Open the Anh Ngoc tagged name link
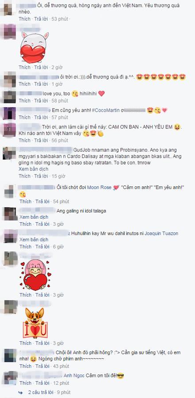The width and height of the screenshot is (195, 398). pos(73,376)
